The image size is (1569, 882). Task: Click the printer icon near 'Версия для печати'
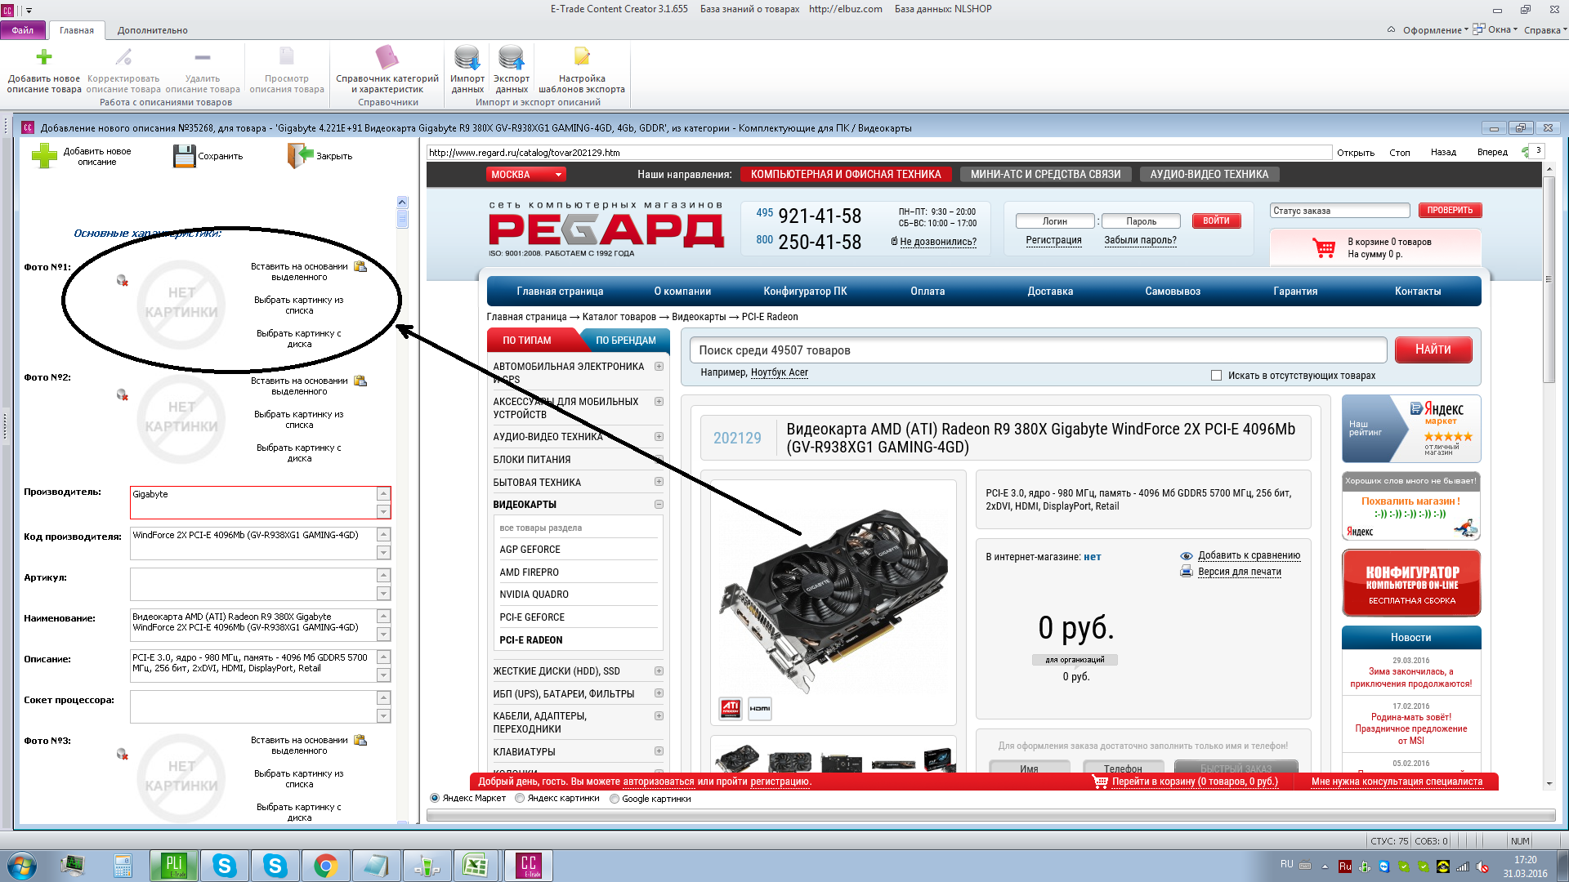1187,572
